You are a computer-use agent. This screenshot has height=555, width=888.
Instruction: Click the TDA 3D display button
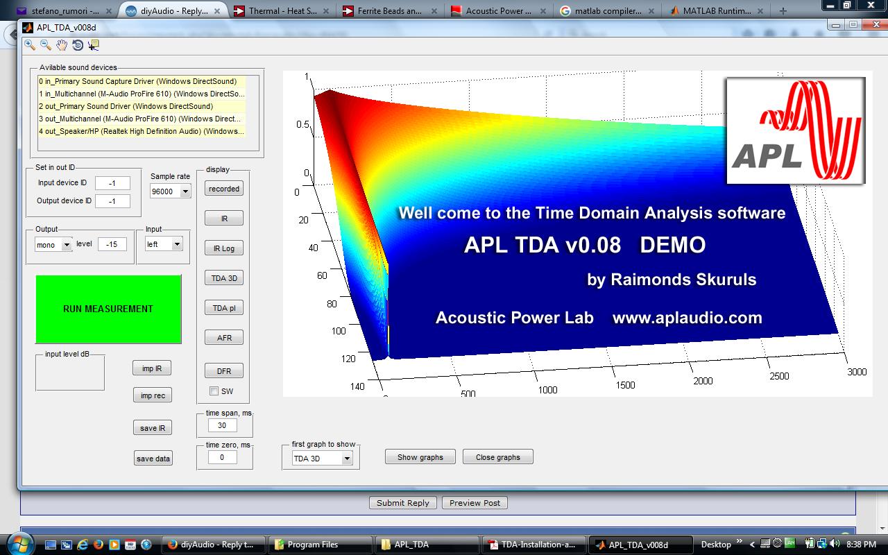[224, 278]
